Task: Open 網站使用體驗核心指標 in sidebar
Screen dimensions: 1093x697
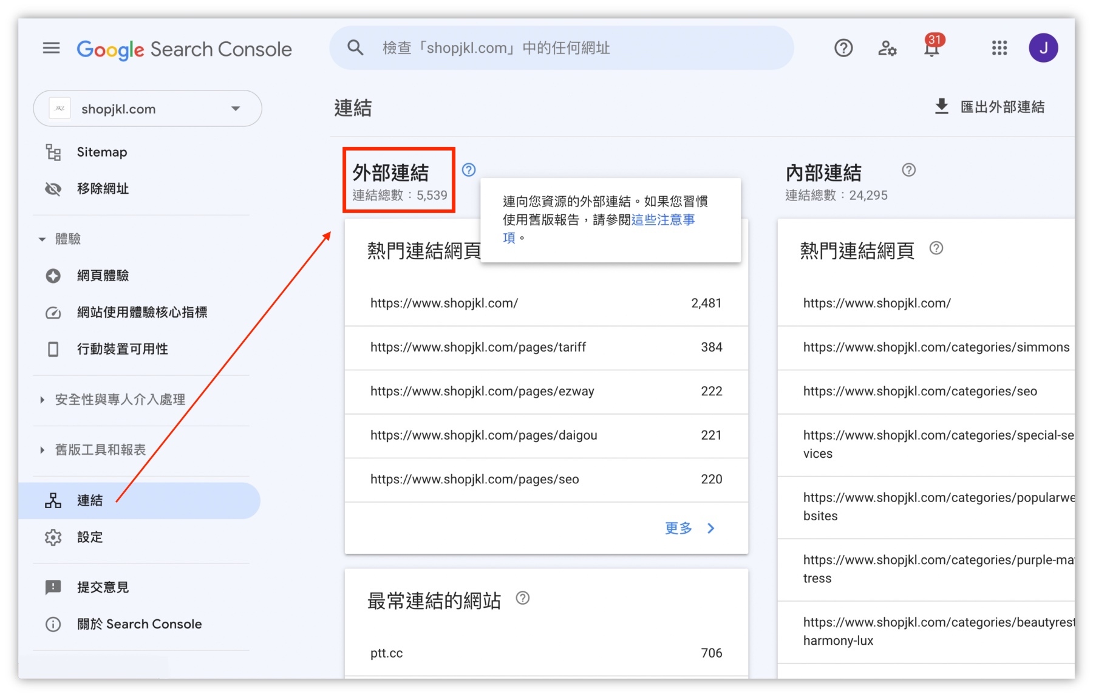Action: point(141,312)
